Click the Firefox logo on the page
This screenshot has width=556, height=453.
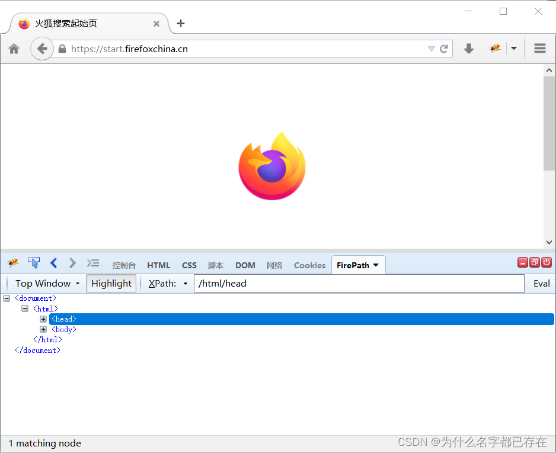tap(271, 166)
